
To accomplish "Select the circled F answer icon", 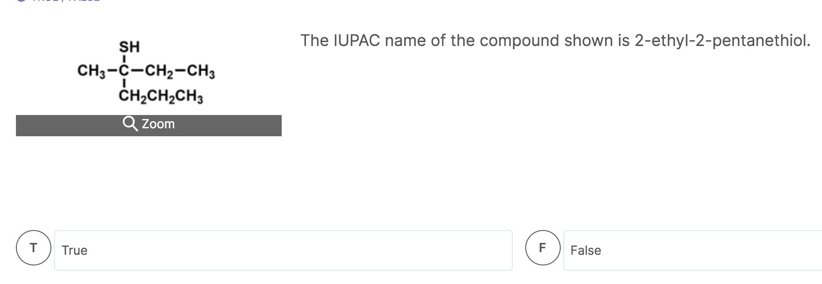I will [x=543, y=248].
